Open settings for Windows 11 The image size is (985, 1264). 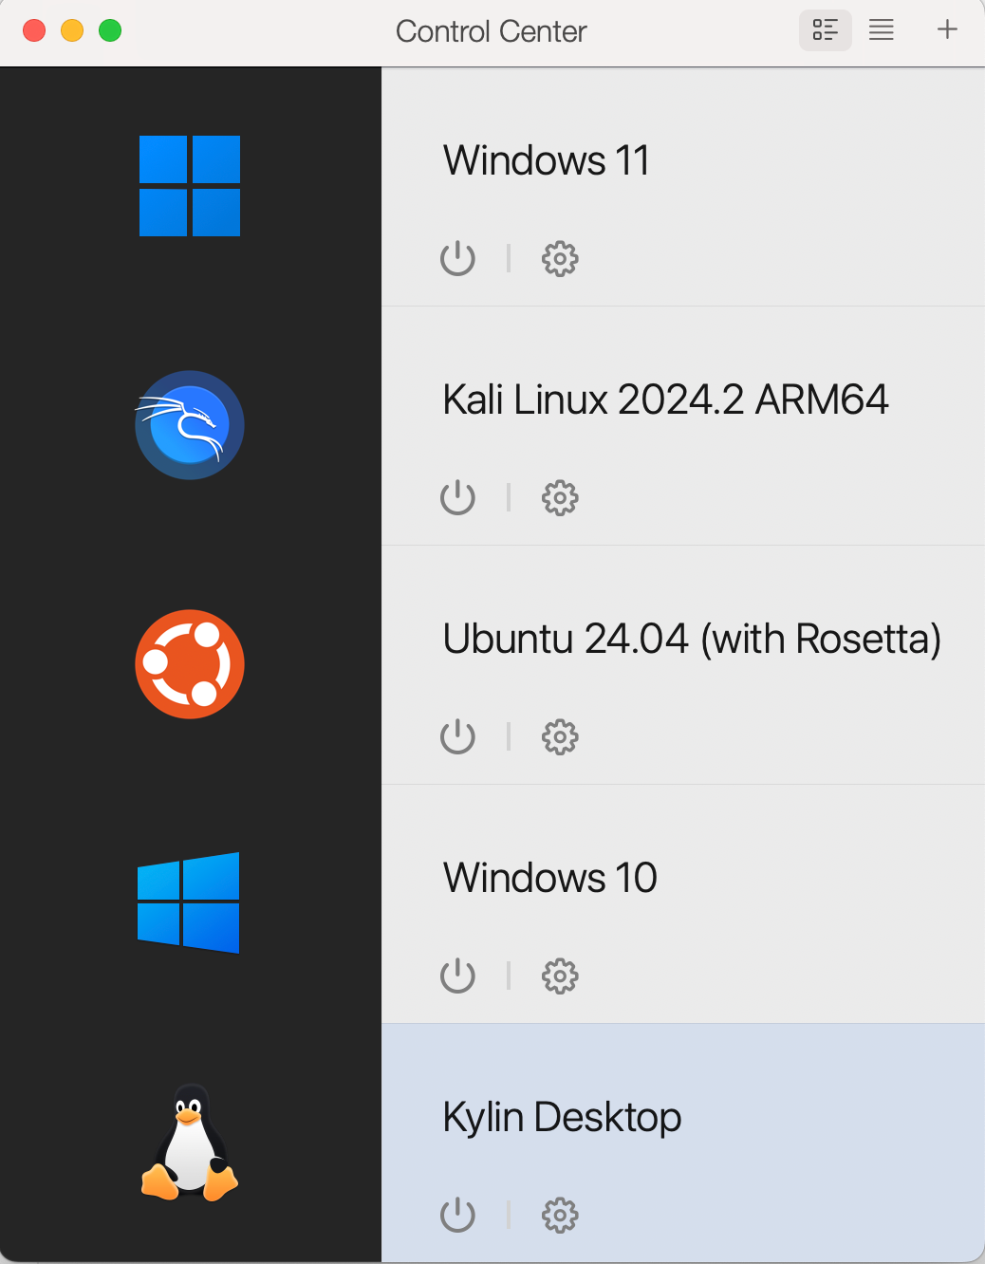[560, 258]
